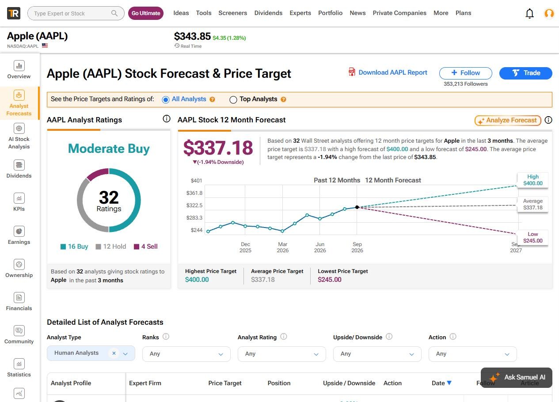Open the notifications bell

tap(529, 14)
